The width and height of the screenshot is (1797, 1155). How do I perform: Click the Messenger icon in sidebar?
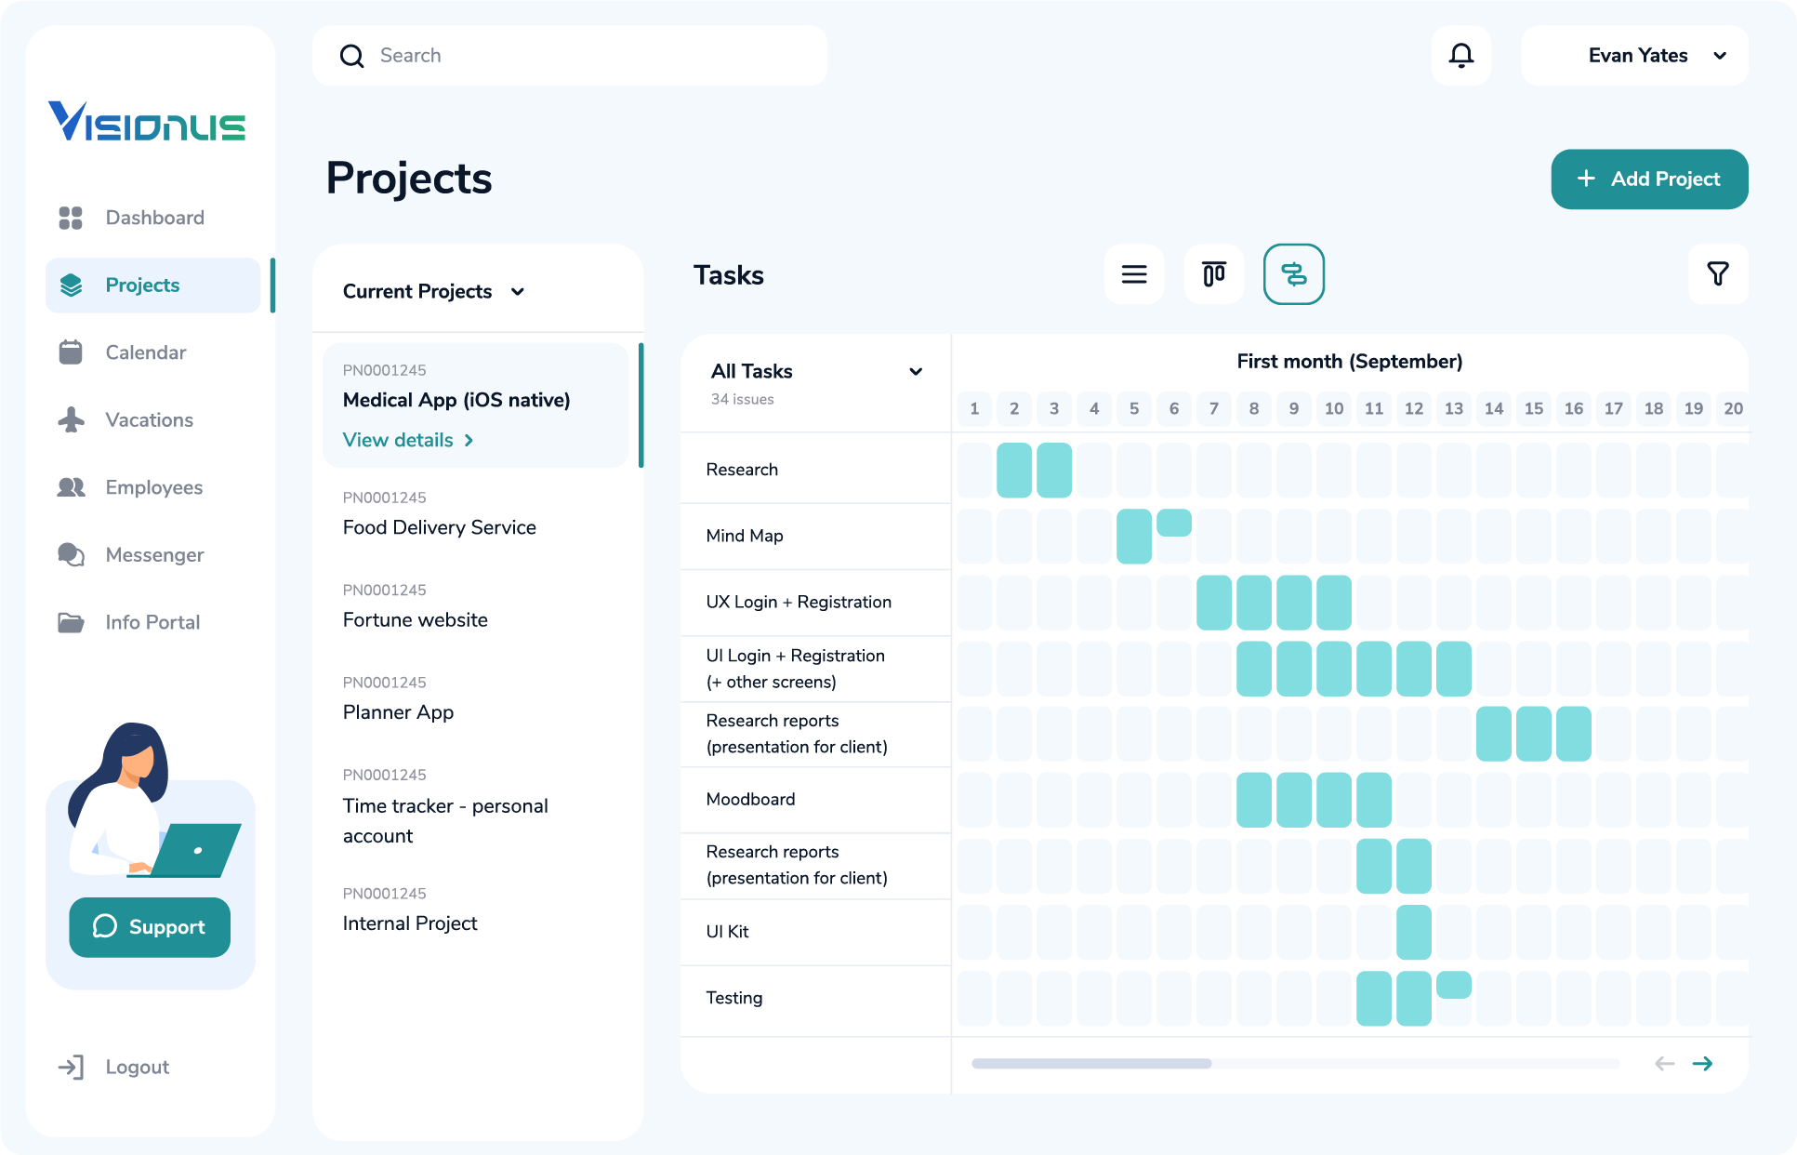[x=71, y=554]
